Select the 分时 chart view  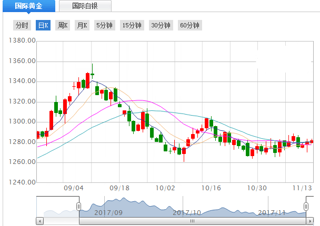pyautogui.click(x=22, y=25)
